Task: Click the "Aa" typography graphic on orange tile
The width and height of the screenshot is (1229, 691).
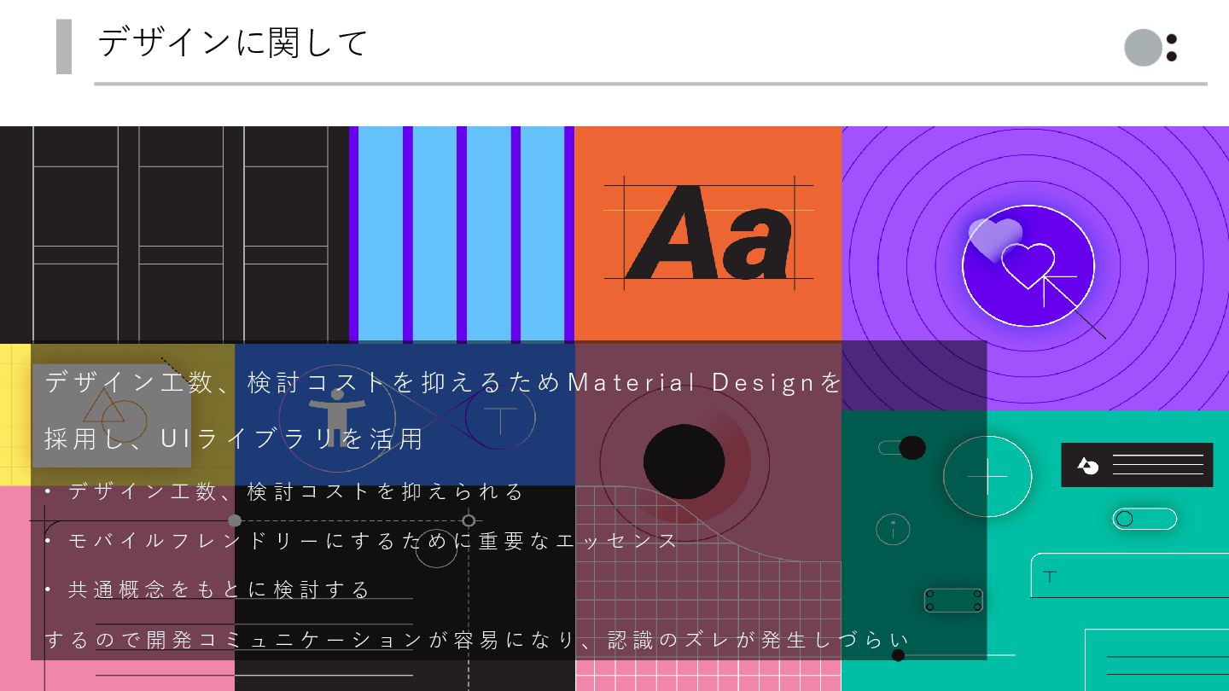Action: 708,232
